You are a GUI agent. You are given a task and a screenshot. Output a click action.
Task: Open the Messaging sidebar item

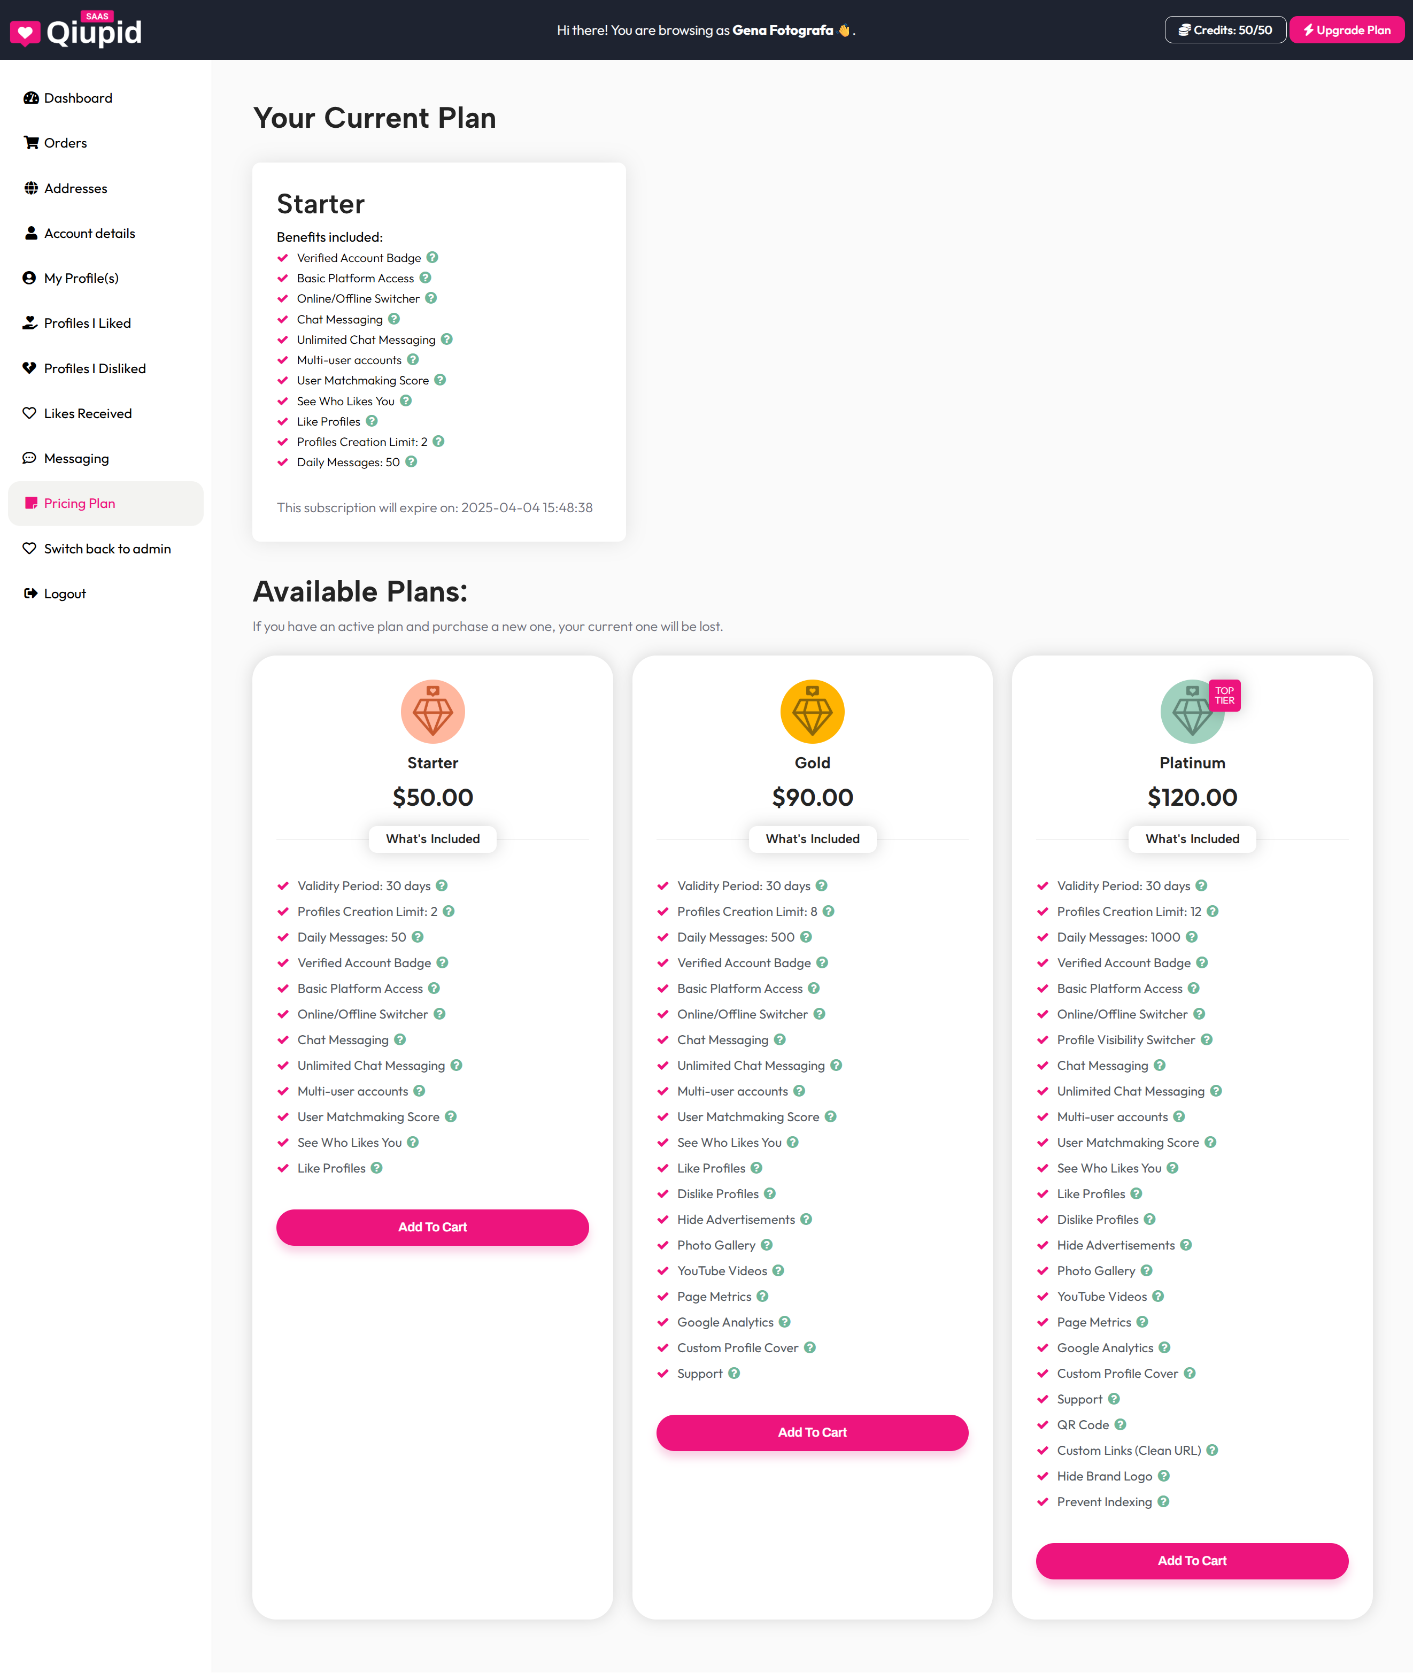click(76, 458)
